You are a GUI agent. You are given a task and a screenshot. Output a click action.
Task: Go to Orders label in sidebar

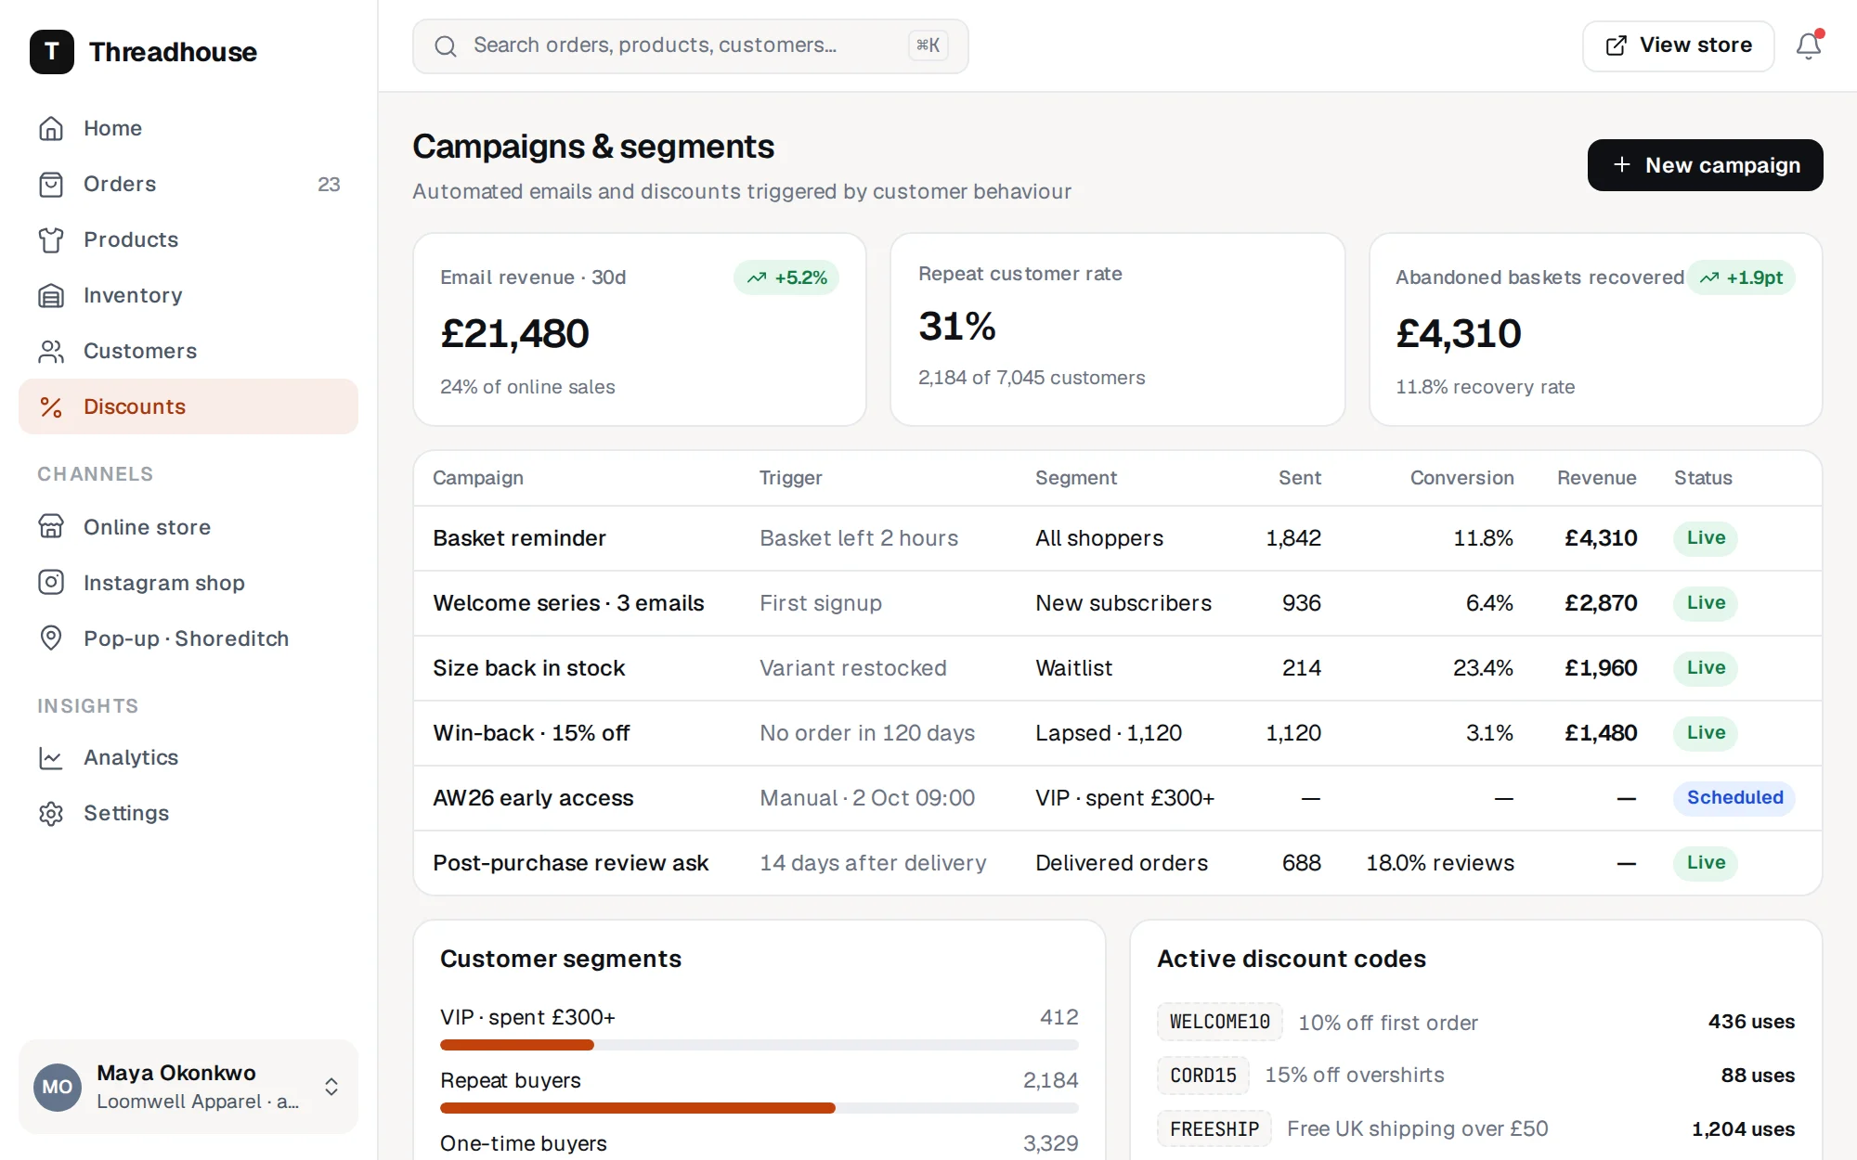click(120, 184)
